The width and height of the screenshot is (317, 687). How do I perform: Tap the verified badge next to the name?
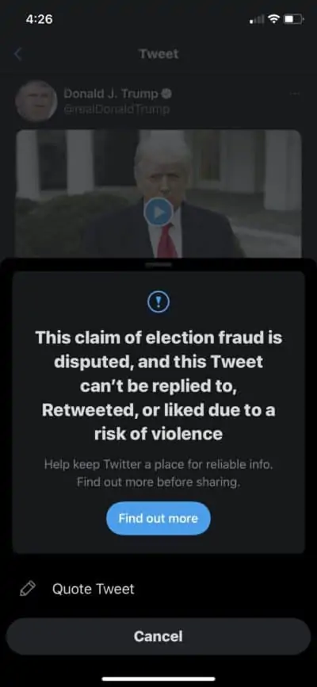click(166, 94)
